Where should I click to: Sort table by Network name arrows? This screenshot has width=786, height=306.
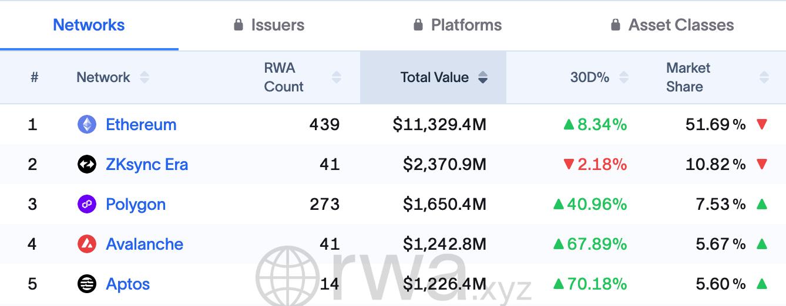coord(145,77)
